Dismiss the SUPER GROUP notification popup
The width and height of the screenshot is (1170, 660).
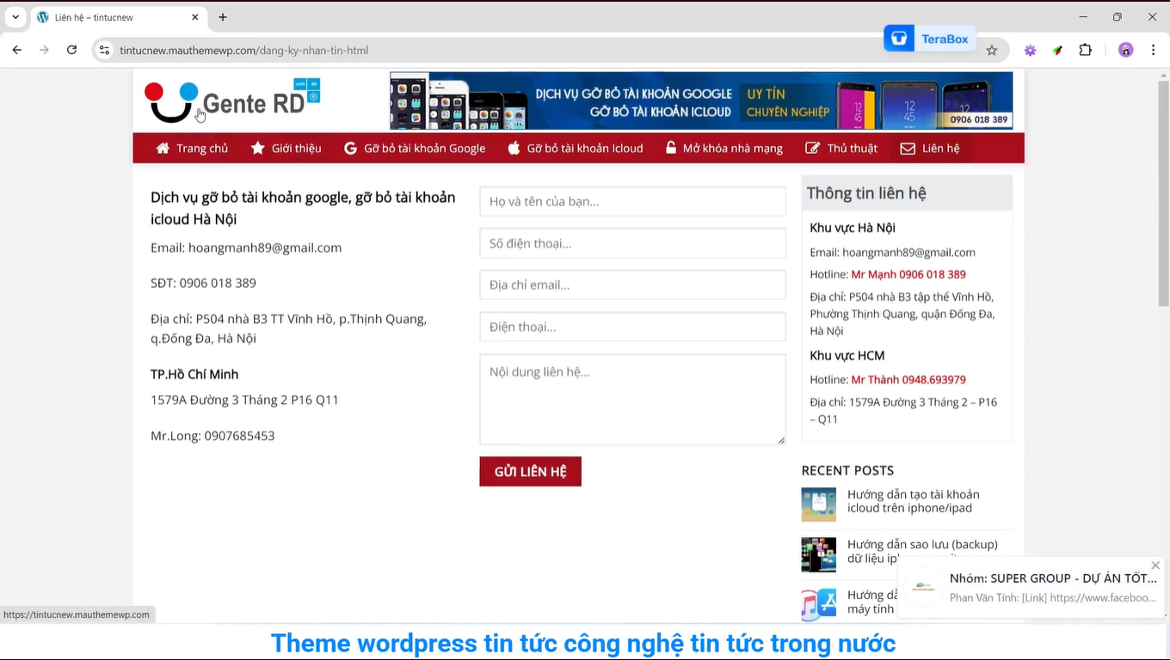(x=1155, y=565)
